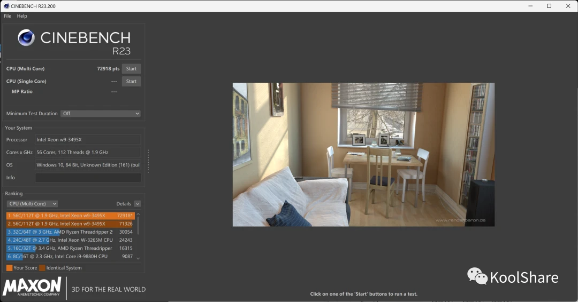The width and height of the screenshot is (578, 302).
Task: Open the Minimum Test Duration dropdown
Action: (x=101, y=114)
